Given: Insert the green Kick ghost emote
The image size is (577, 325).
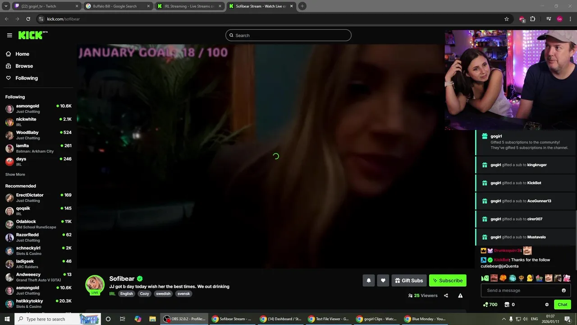Looking at the screenshot, I should (x=485, y=278).
